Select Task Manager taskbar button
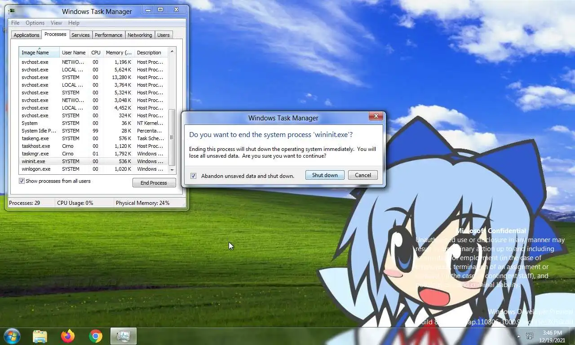The height and width of the screenshot is (345, 575). [x=123, y=336]
